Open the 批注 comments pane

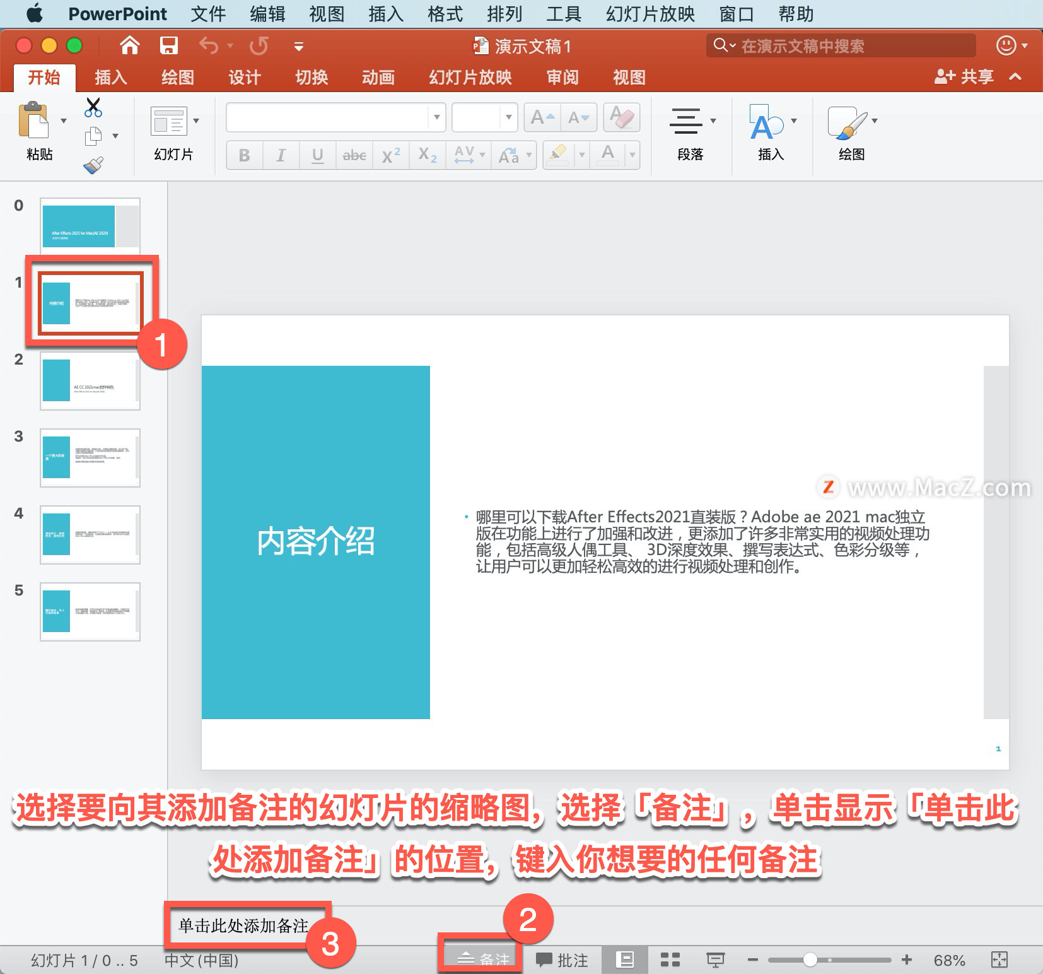point(562,959)
